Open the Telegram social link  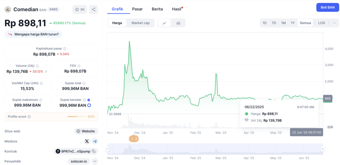coord(95,141)
